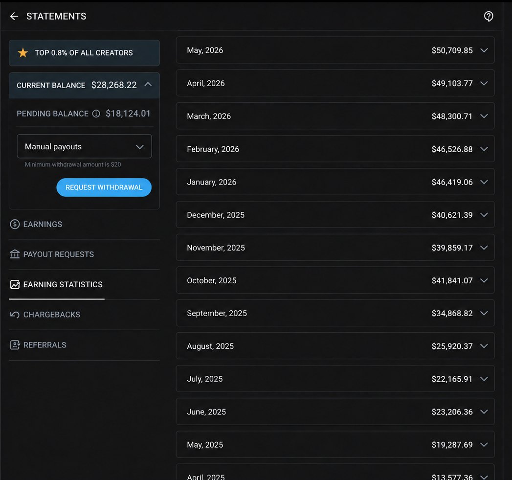Click the $28,268.22 current balance amount
Image resolution: width=512 pixels, height=480 pixels.
(114, 85)
